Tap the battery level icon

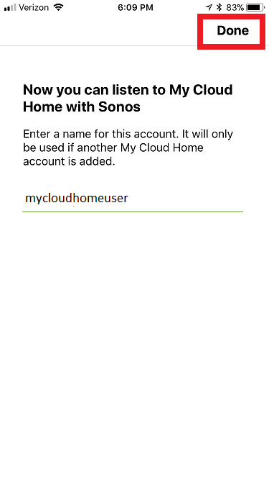tap(255, 8)
